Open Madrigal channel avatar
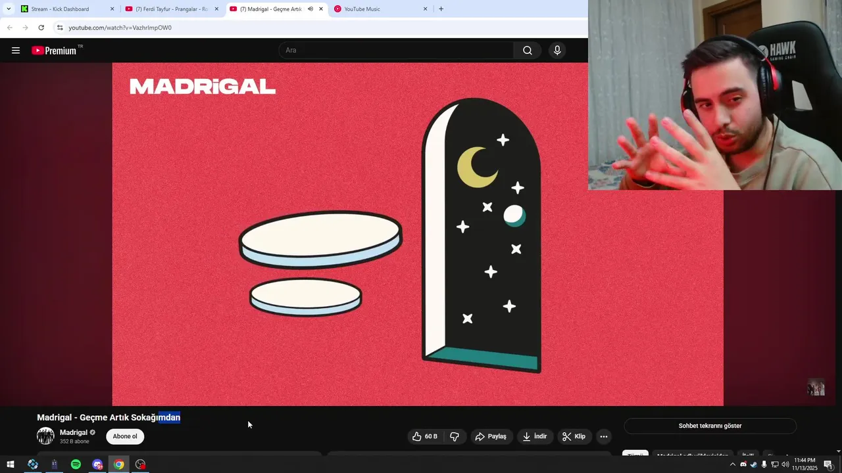Image resolution: width=842 pixels, height=473 pixels. coord(45,436)
